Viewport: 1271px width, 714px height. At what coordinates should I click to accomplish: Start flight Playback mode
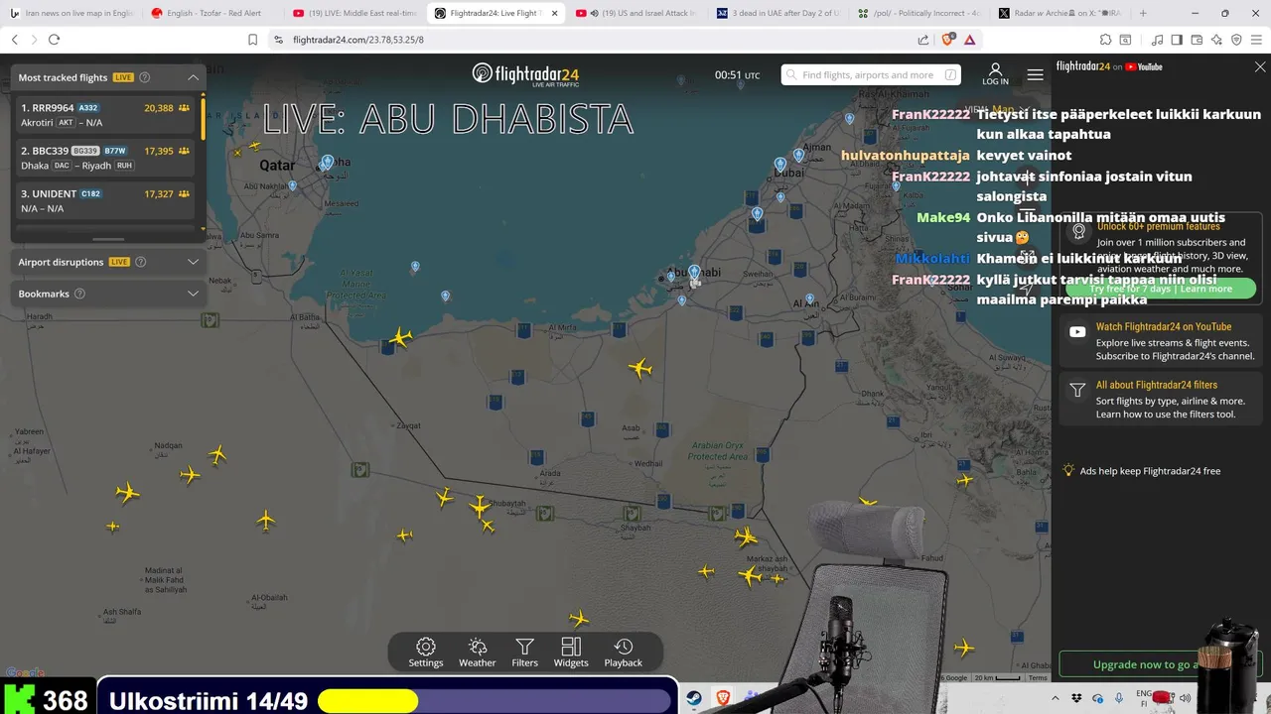click(624, 653)
